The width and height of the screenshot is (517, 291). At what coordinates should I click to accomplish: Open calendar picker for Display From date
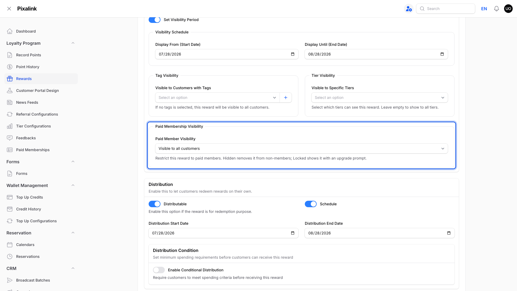(293, 54)
